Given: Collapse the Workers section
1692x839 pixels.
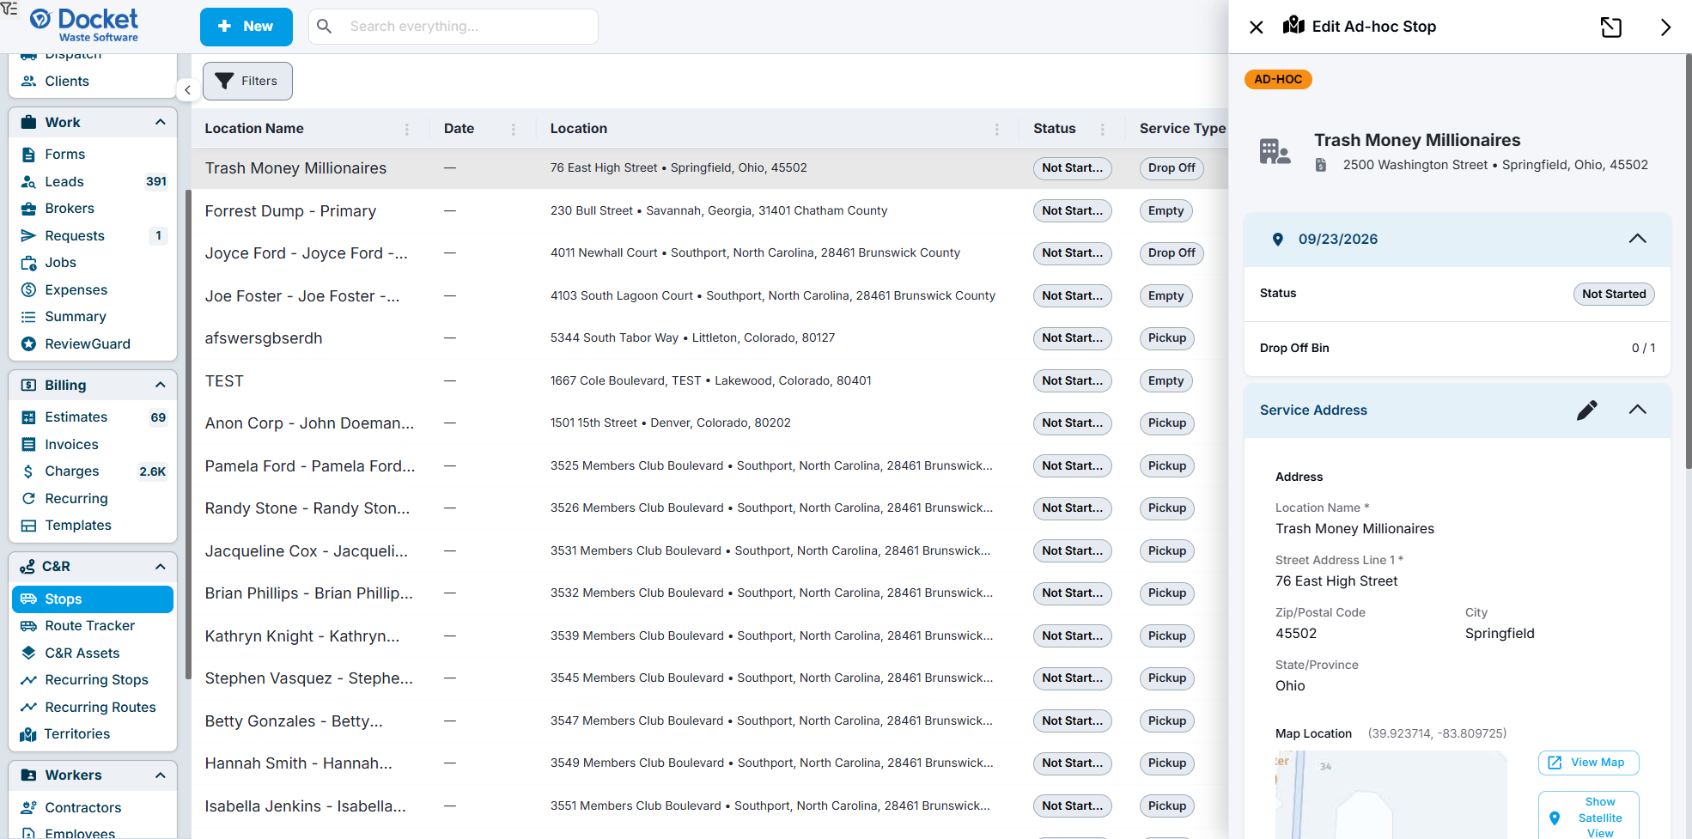Looking at the screenshot, I should point(160,775).
